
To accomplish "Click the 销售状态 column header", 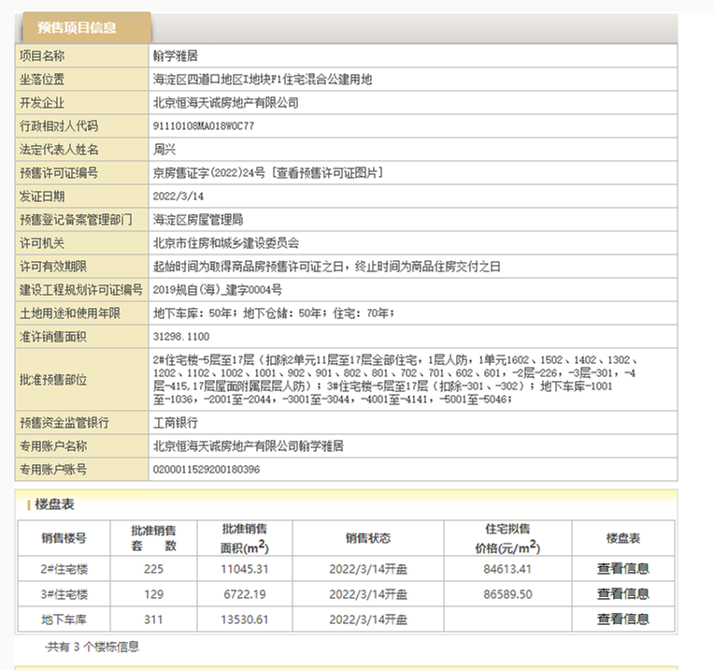I will click(367, 538).
